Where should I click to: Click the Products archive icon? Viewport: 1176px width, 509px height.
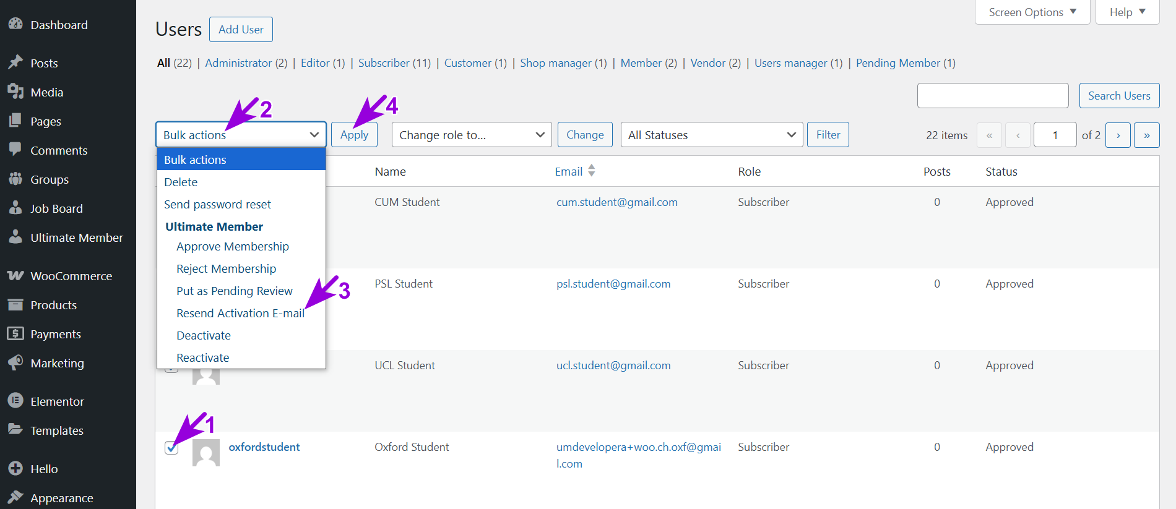(15, 304)
